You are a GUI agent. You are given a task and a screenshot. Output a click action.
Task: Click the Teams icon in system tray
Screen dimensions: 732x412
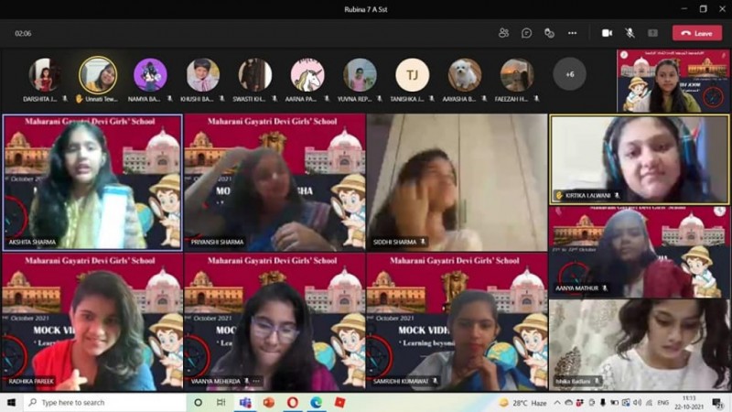pyautogui.click(x=580, y=403)
